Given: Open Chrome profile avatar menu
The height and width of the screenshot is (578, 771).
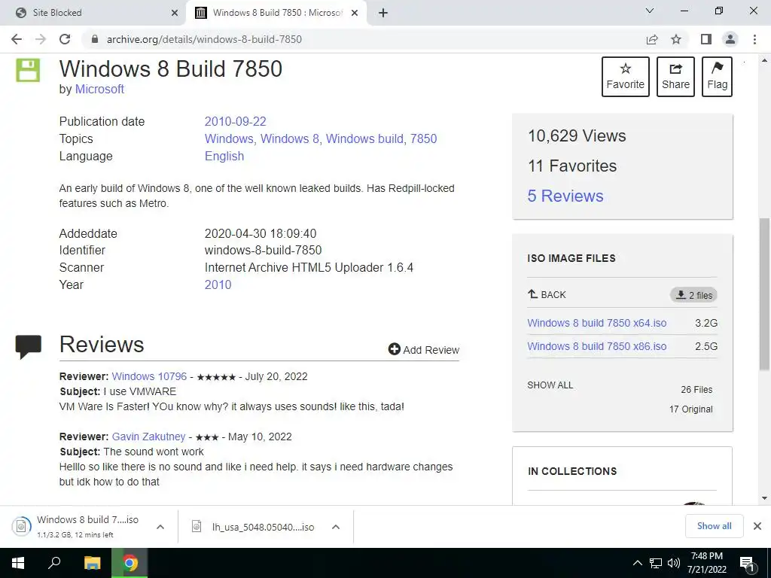Looking at the screenshot, I should pos(730,39).
